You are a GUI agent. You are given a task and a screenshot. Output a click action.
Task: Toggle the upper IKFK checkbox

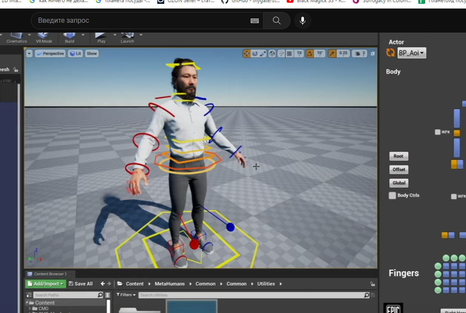click(438, 132)
